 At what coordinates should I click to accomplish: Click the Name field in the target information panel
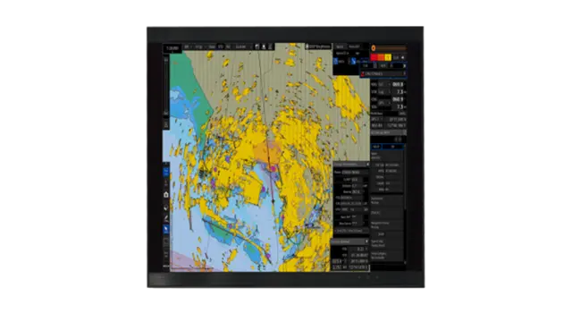coord(355,172)
